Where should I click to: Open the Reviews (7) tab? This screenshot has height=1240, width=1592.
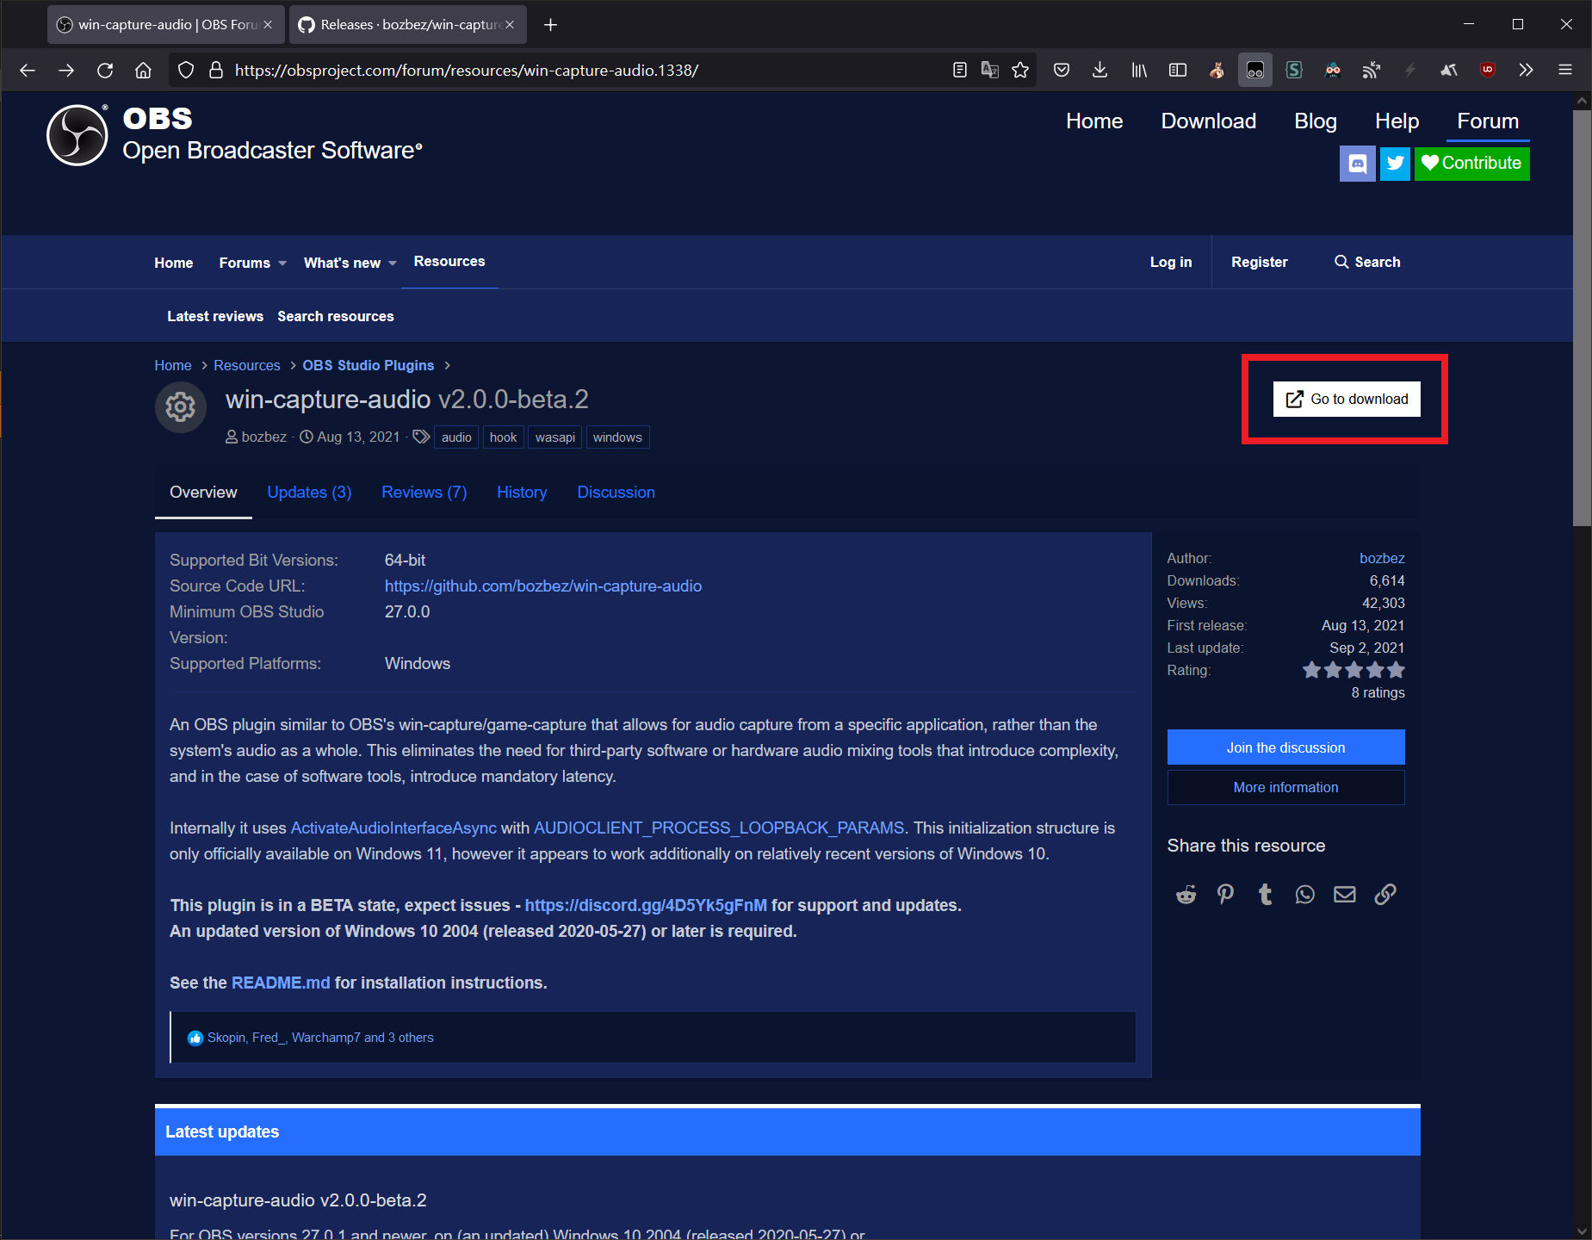pyautogui.click(x=424, y=493)
